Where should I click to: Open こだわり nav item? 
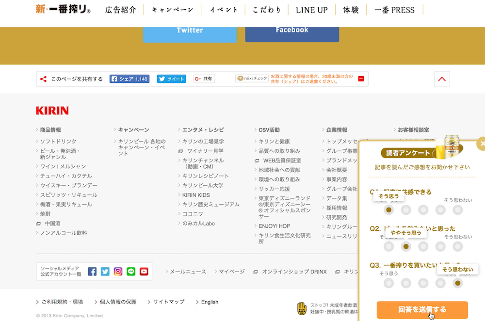[267, 10]
